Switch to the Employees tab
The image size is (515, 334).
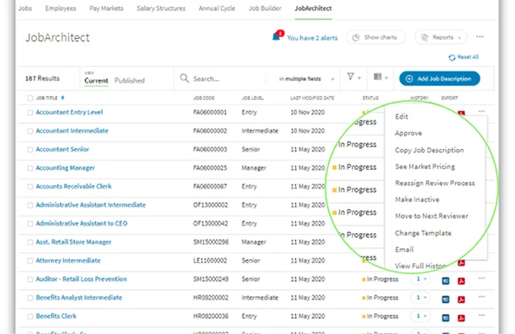tap(61, 8)
